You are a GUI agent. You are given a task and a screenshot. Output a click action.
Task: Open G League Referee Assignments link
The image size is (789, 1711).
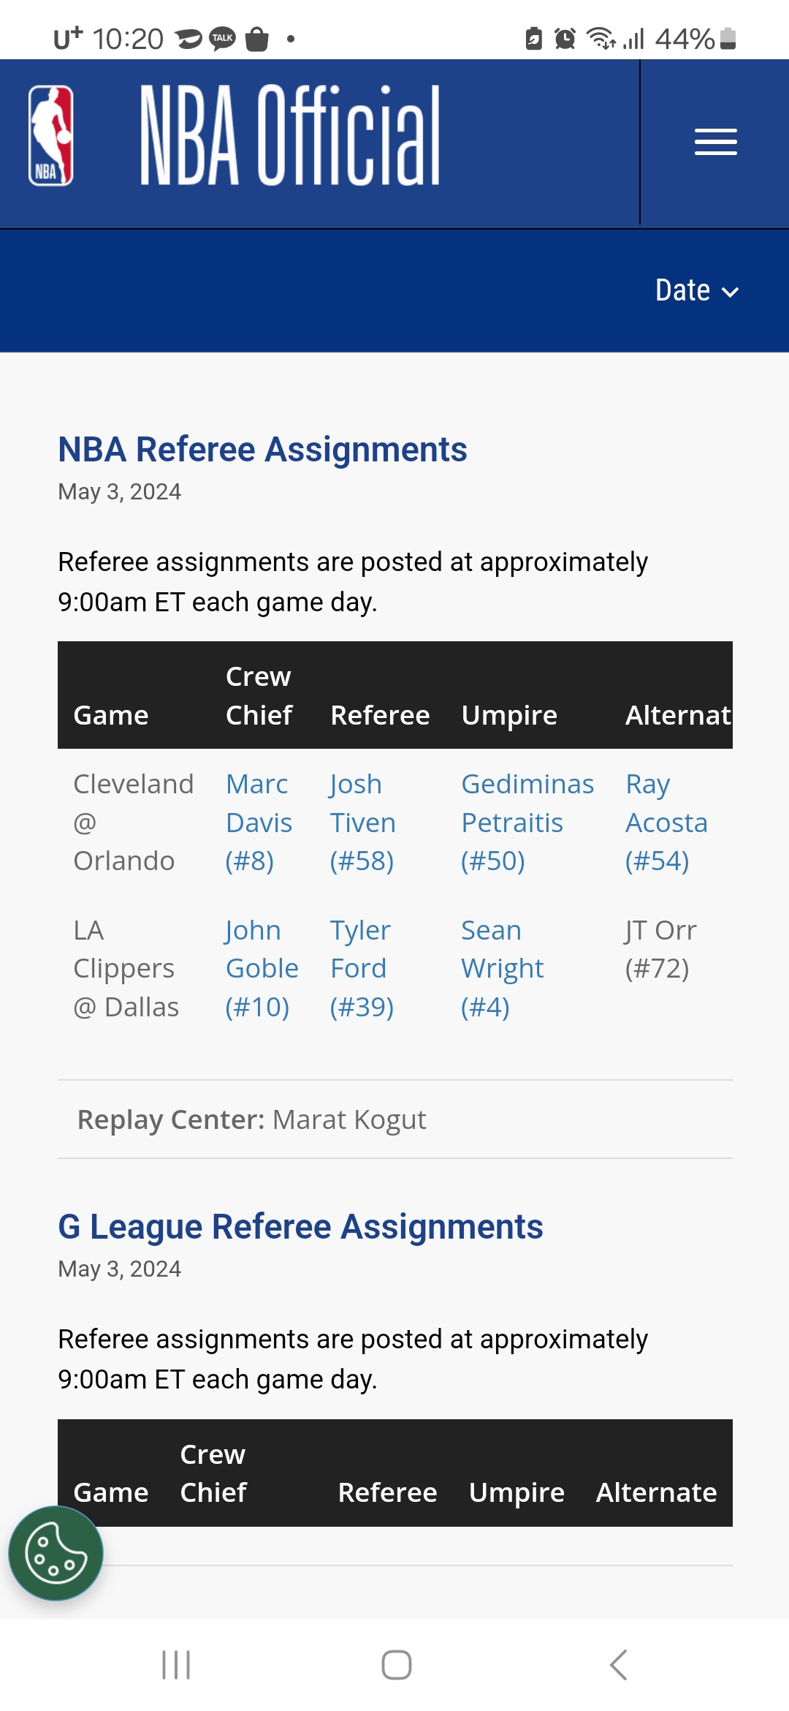[x=300, y=1226]
